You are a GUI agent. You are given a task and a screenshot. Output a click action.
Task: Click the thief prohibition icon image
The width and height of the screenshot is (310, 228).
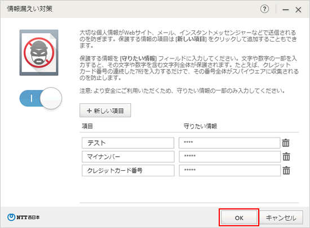tap(39, 53)
